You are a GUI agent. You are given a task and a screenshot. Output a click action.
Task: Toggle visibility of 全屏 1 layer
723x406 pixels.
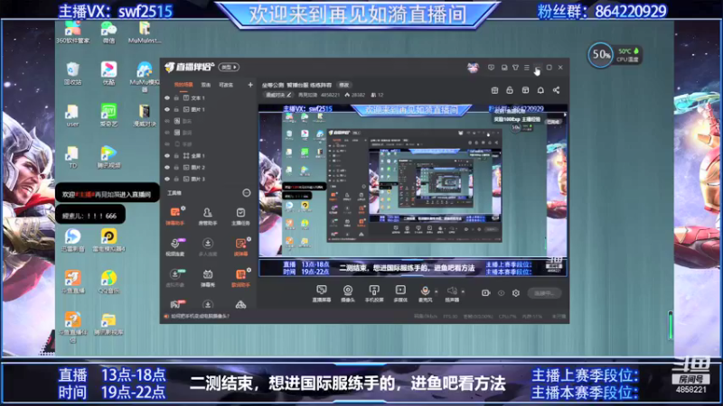click(167, 156)
